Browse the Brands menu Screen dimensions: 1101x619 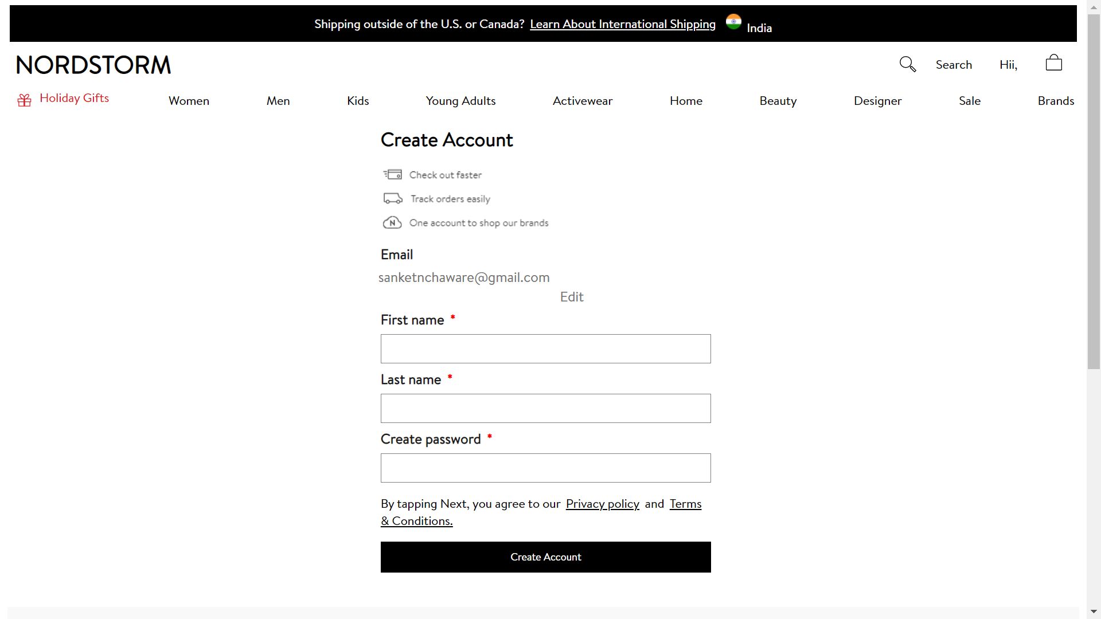(1056, 100)
